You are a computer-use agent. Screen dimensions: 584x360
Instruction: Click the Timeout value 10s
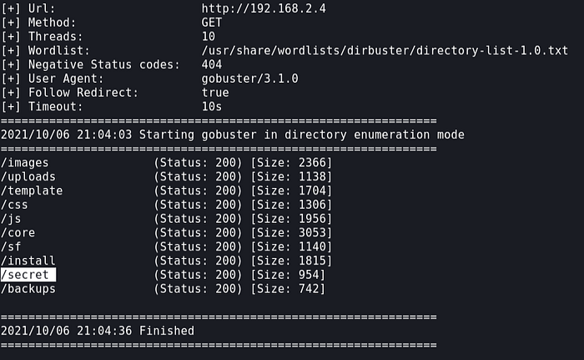click(212, 107)
